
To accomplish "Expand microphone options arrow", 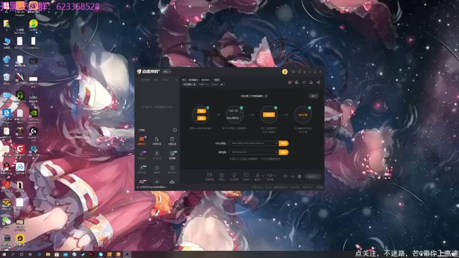I will 263,176.
